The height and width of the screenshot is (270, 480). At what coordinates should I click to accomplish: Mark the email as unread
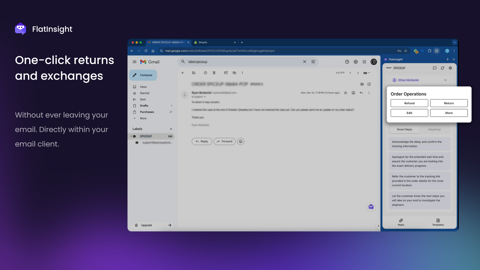(226, 73)
